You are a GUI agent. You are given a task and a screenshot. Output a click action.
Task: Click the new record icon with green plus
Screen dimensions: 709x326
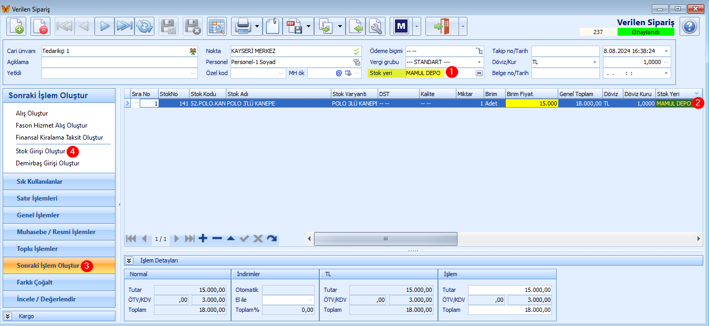(x=16, y=26)
